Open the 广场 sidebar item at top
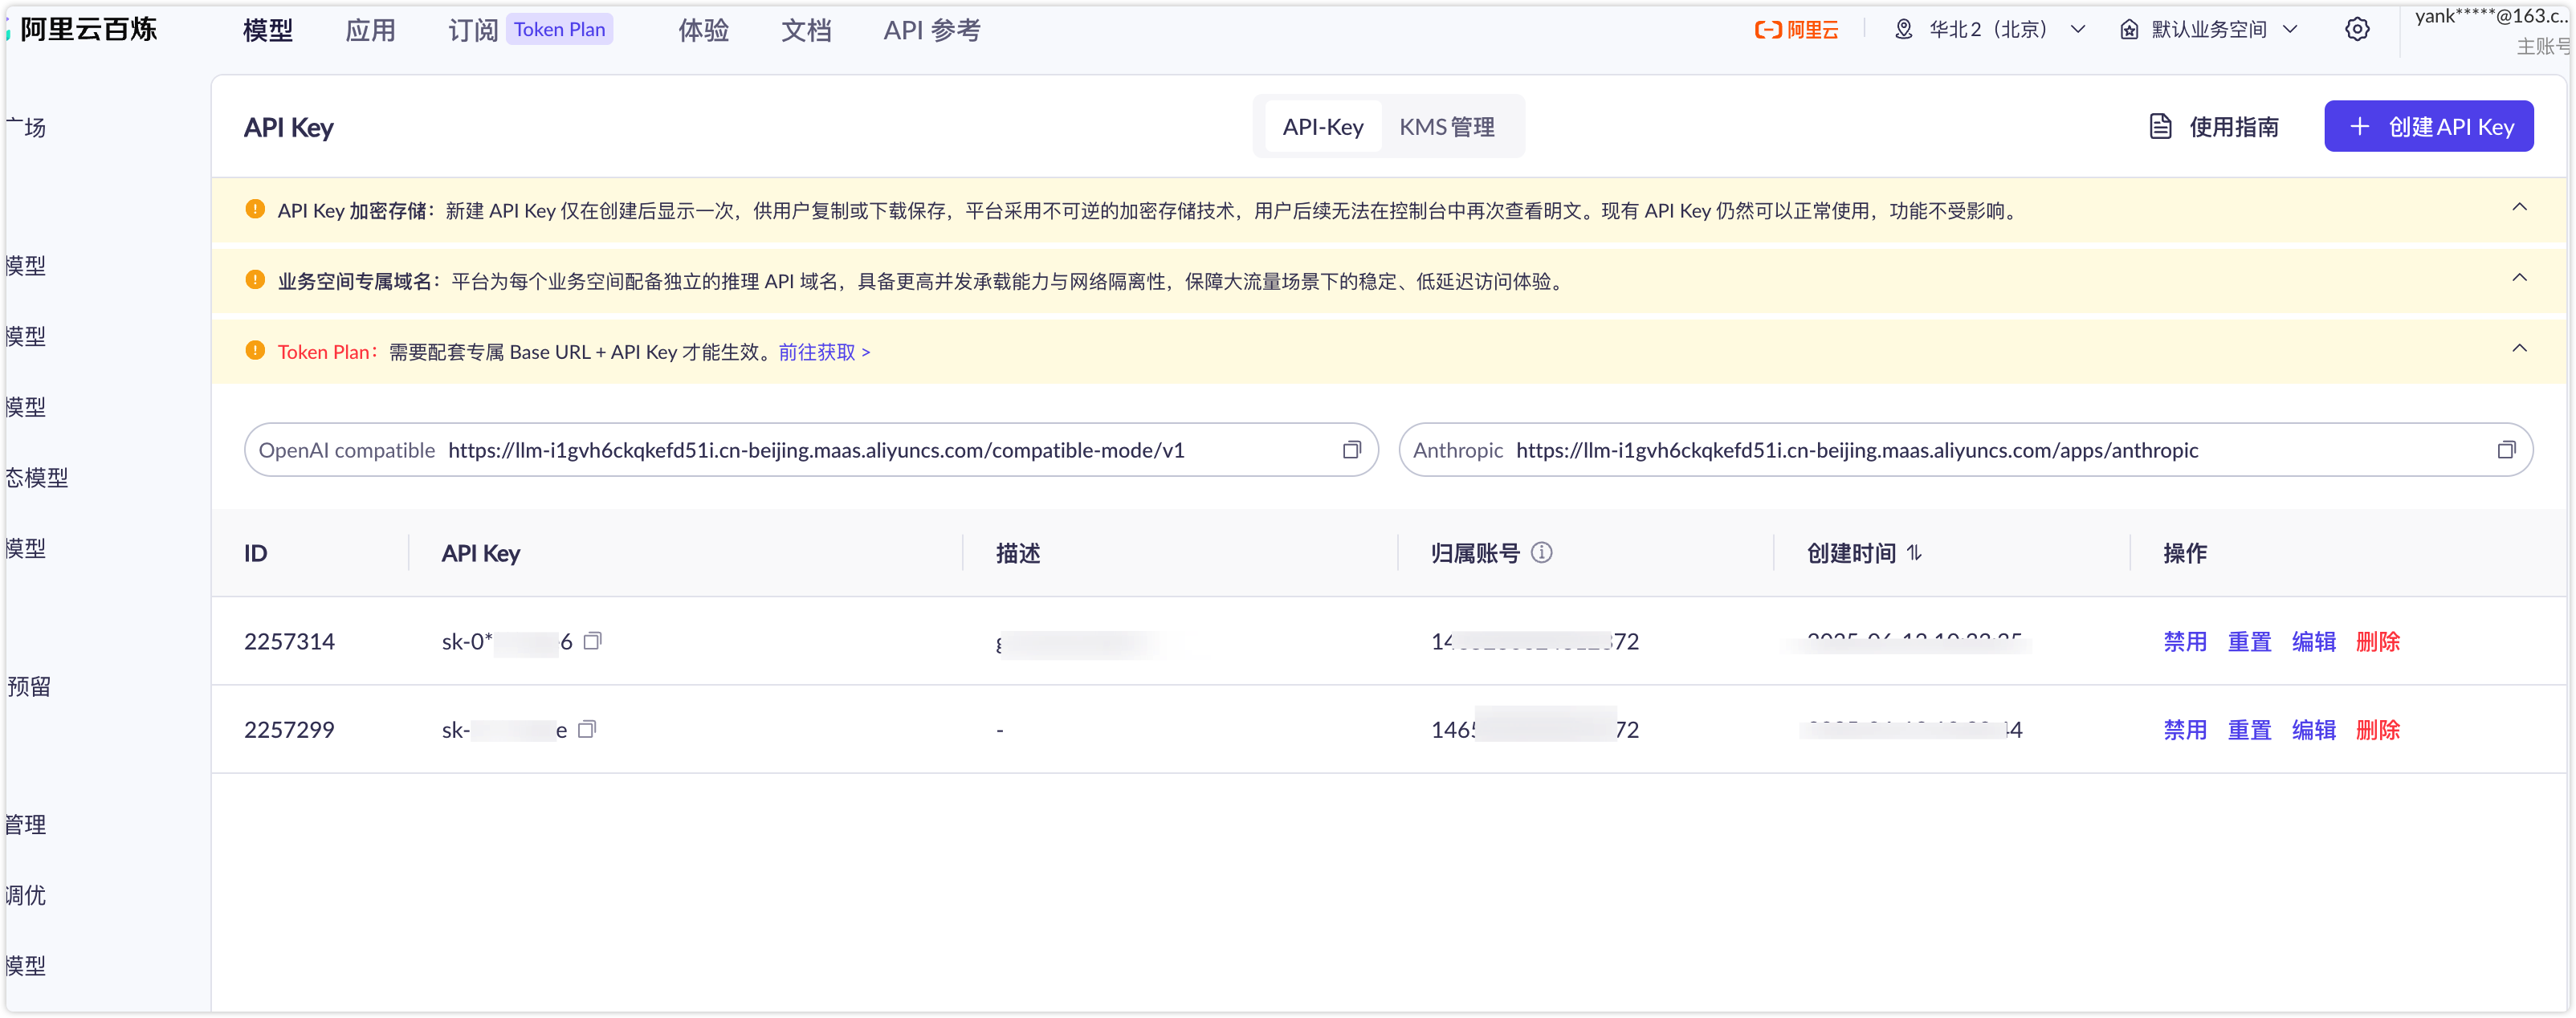2576x1018 pixels. click(26, 127)
